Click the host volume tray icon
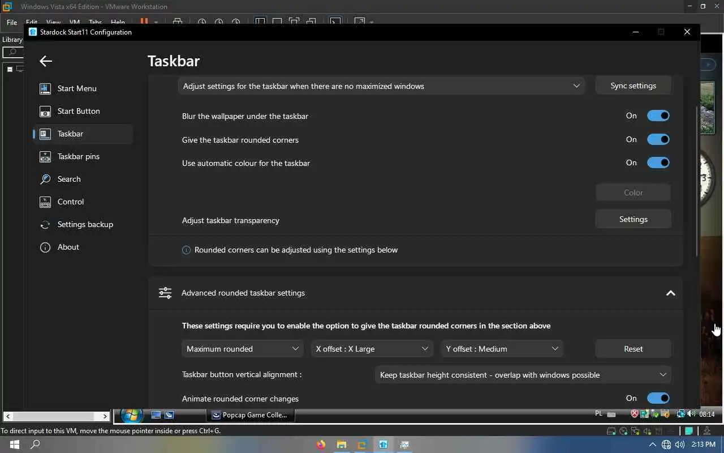 click(679, 445)
